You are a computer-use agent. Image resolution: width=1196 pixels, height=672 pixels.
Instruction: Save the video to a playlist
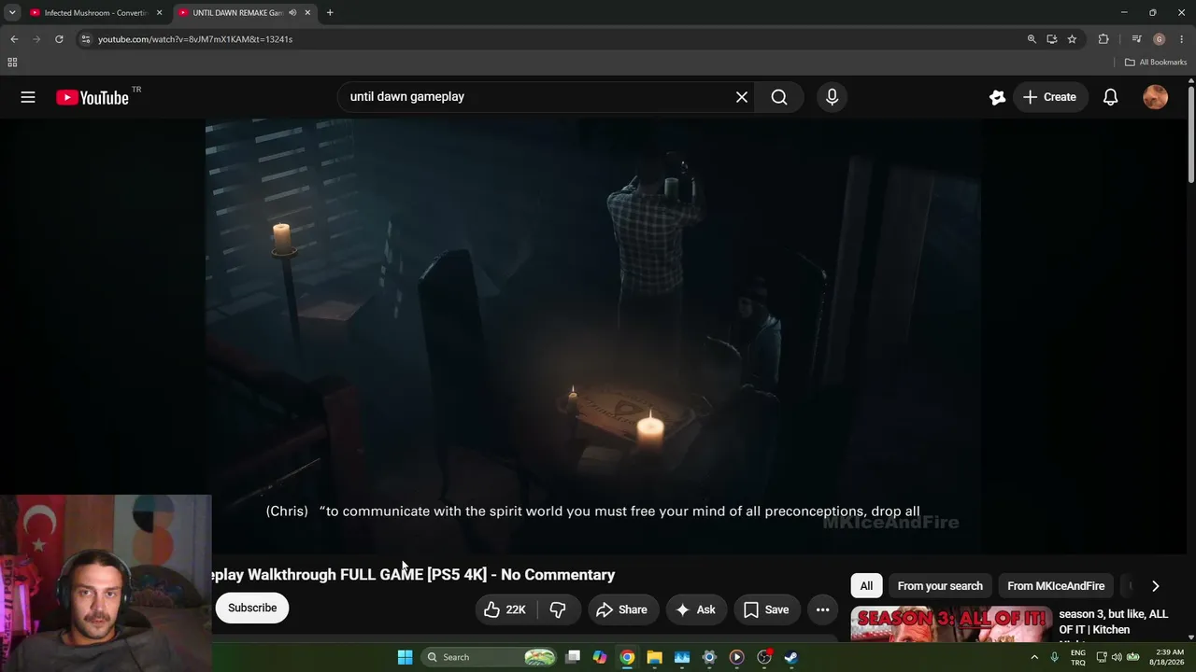[766, 609]
